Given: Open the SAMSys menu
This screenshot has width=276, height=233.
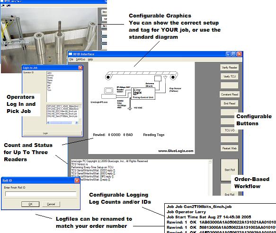Looking at the screenshot, I should tap(80, 60).
